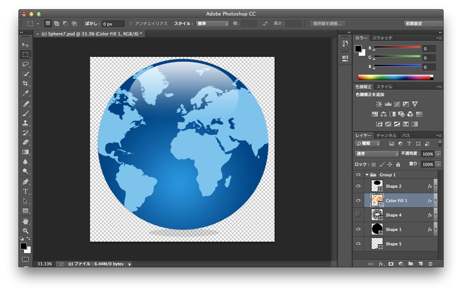Open the スタイル dropdown
This screenshot has height=293, width=462.
(x=213, y=24)
